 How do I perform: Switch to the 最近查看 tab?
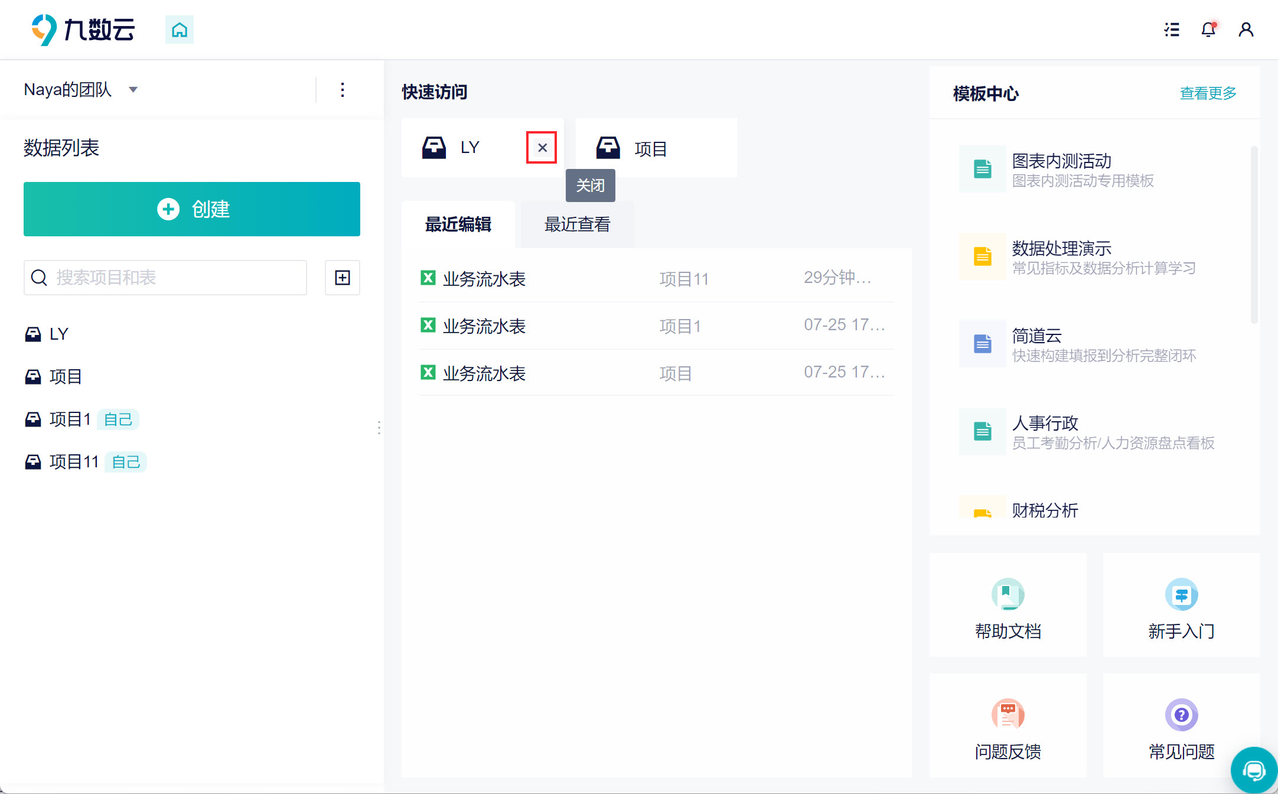click(577, 224)
